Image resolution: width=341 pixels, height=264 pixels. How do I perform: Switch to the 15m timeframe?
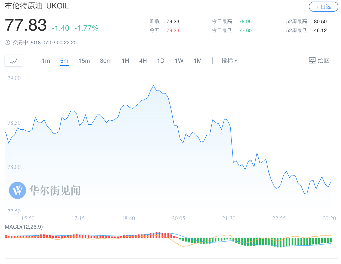[x=84, y=61]
